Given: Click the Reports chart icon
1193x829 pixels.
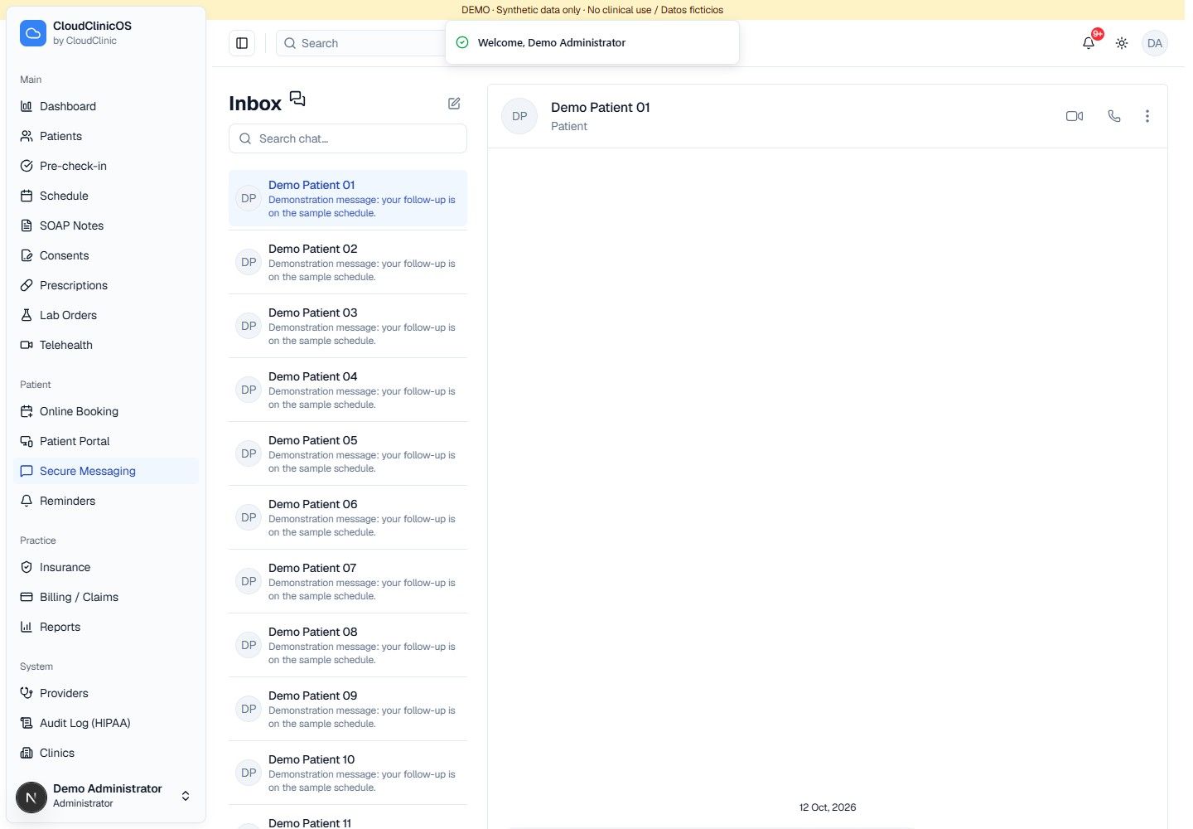Looking at the screenshot, I should point(27,627).
